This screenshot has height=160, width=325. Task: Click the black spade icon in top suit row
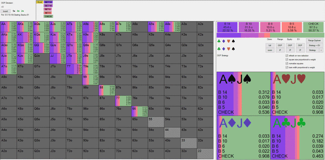(234, 41)
